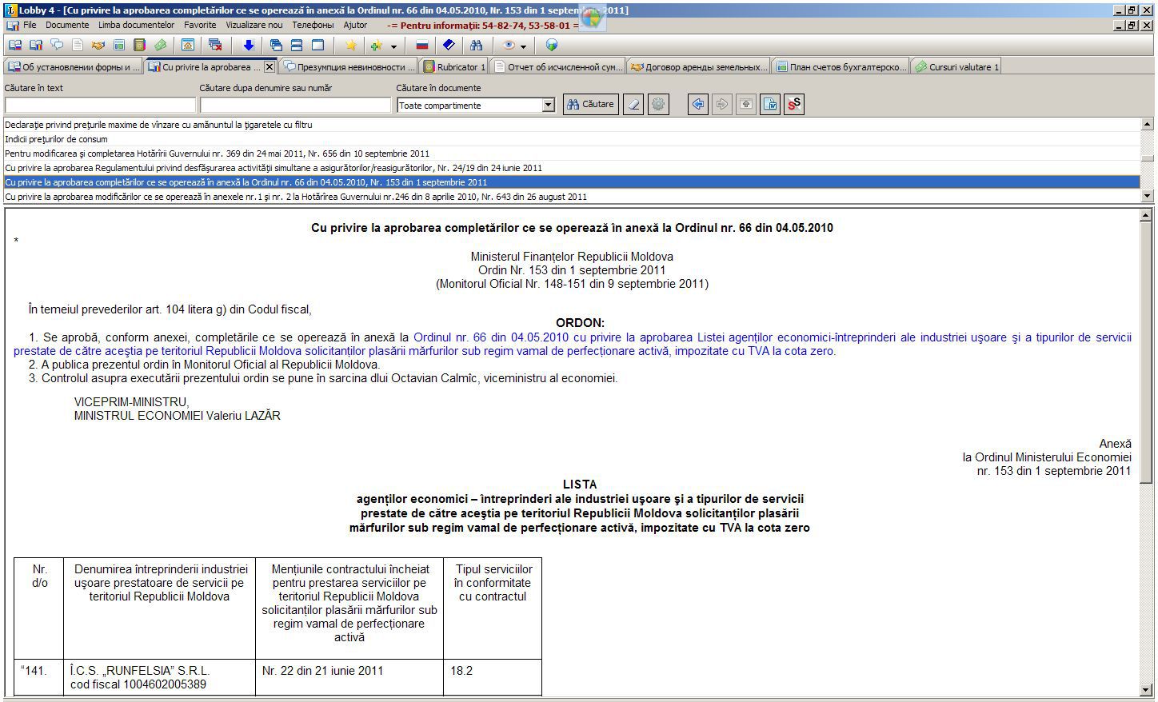This screenshot has width=1158, height=702.
Task: Open the Телефоны menu
Action: (313, 25)
